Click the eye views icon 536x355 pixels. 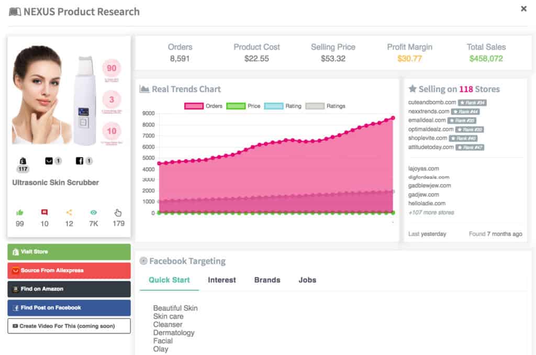click(94, 213)
